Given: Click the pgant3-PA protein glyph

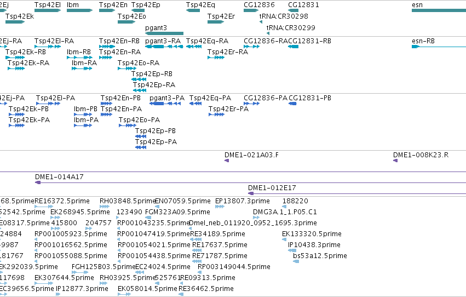Looking at the screenshot, I should [165, 104].
